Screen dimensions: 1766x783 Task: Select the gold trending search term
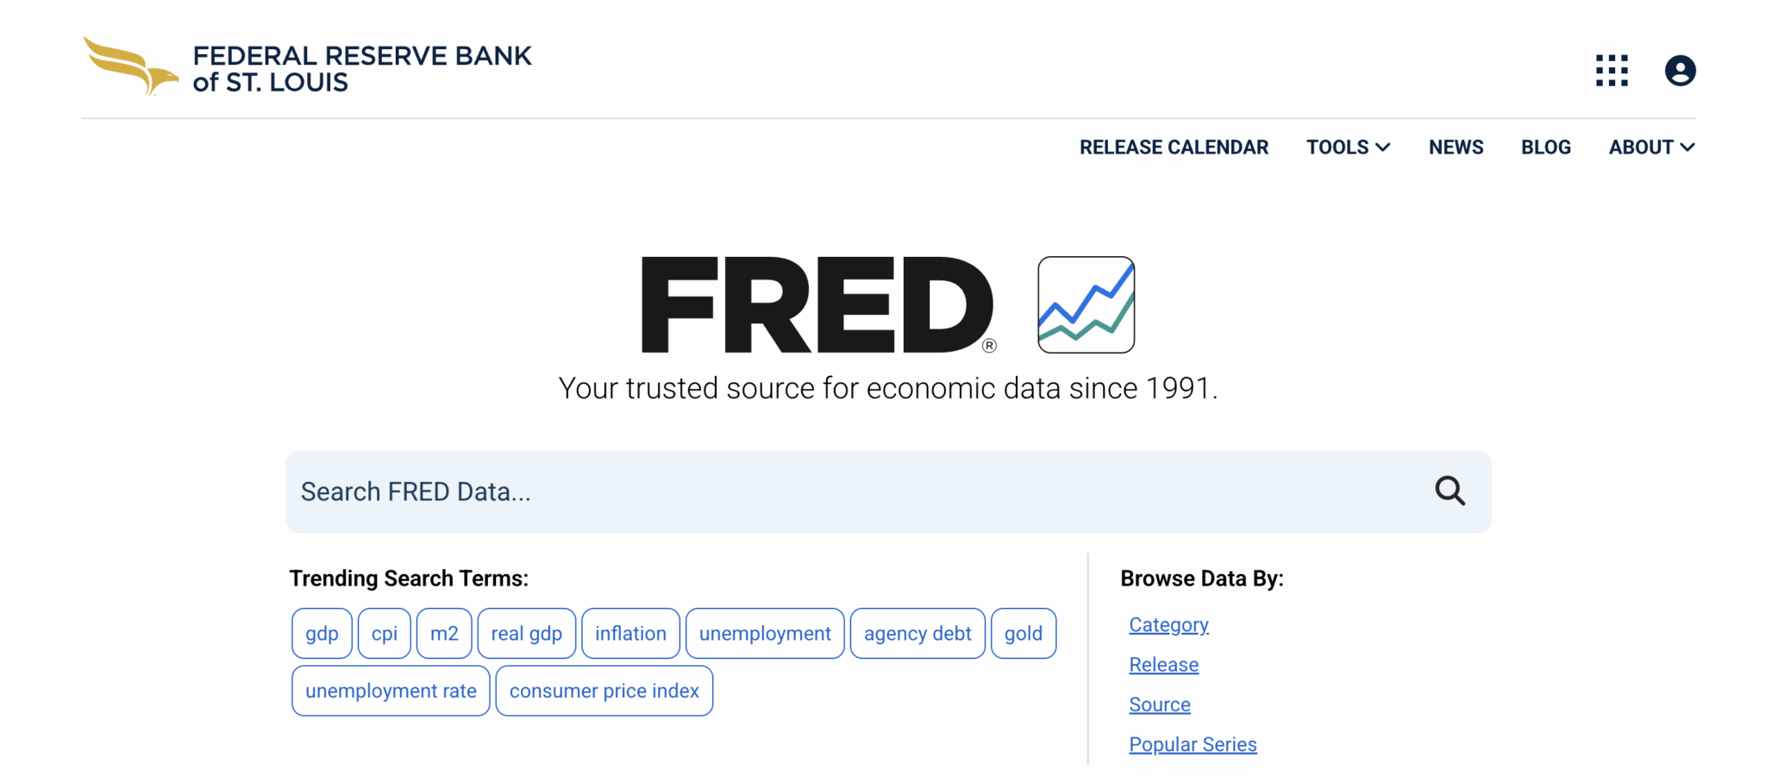(1023, 633)
